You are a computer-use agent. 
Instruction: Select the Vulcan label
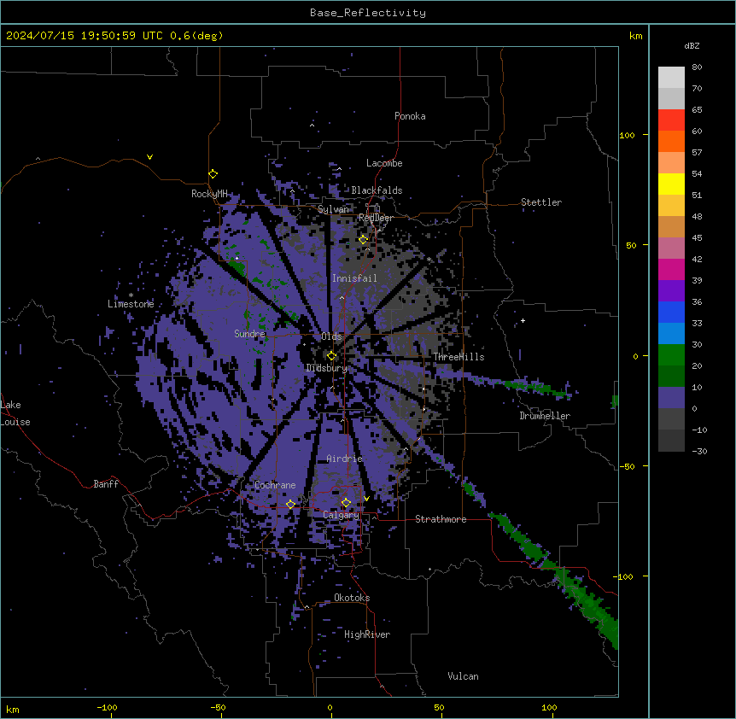point(463,676)
